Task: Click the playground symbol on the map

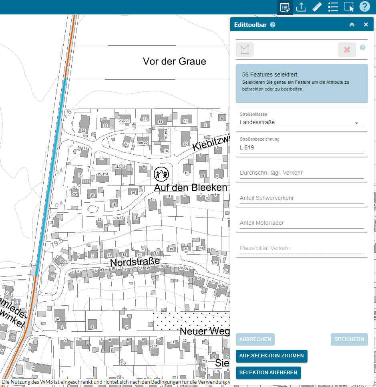Action: point(161,173)
